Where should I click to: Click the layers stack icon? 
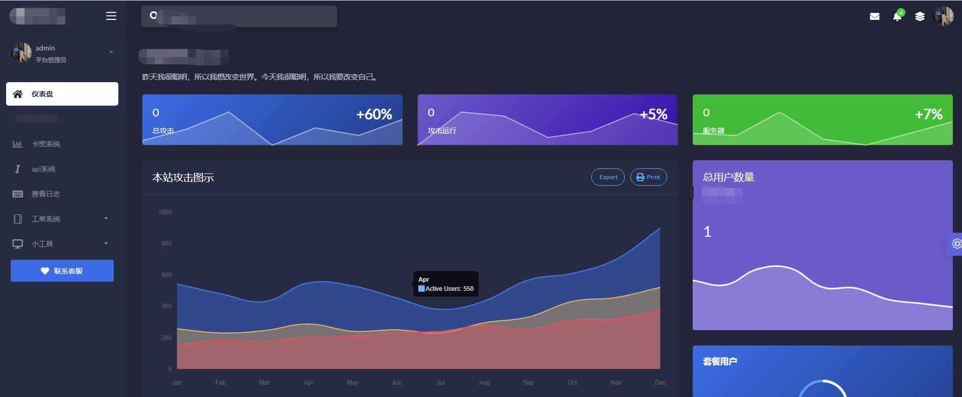[920, 16]
